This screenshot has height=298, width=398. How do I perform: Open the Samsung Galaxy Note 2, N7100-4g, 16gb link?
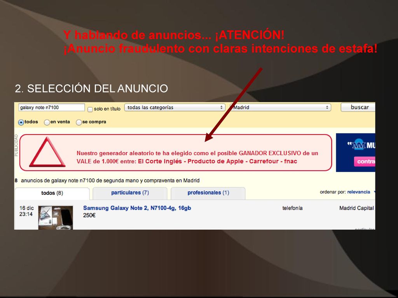(137, 208)
